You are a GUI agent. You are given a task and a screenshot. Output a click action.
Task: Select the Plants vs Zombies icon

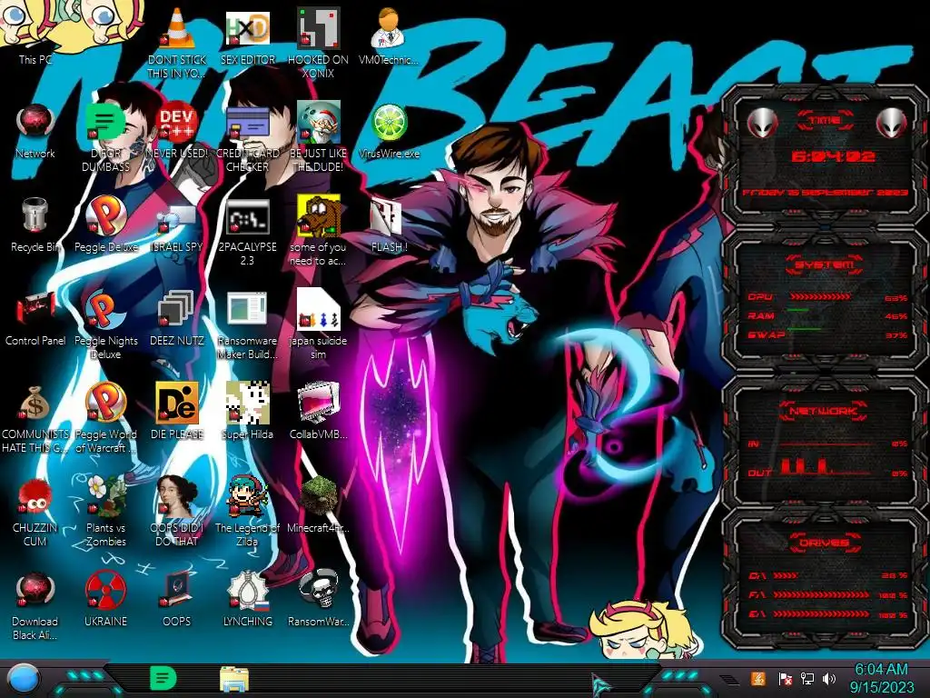click(x=105, y=511)
